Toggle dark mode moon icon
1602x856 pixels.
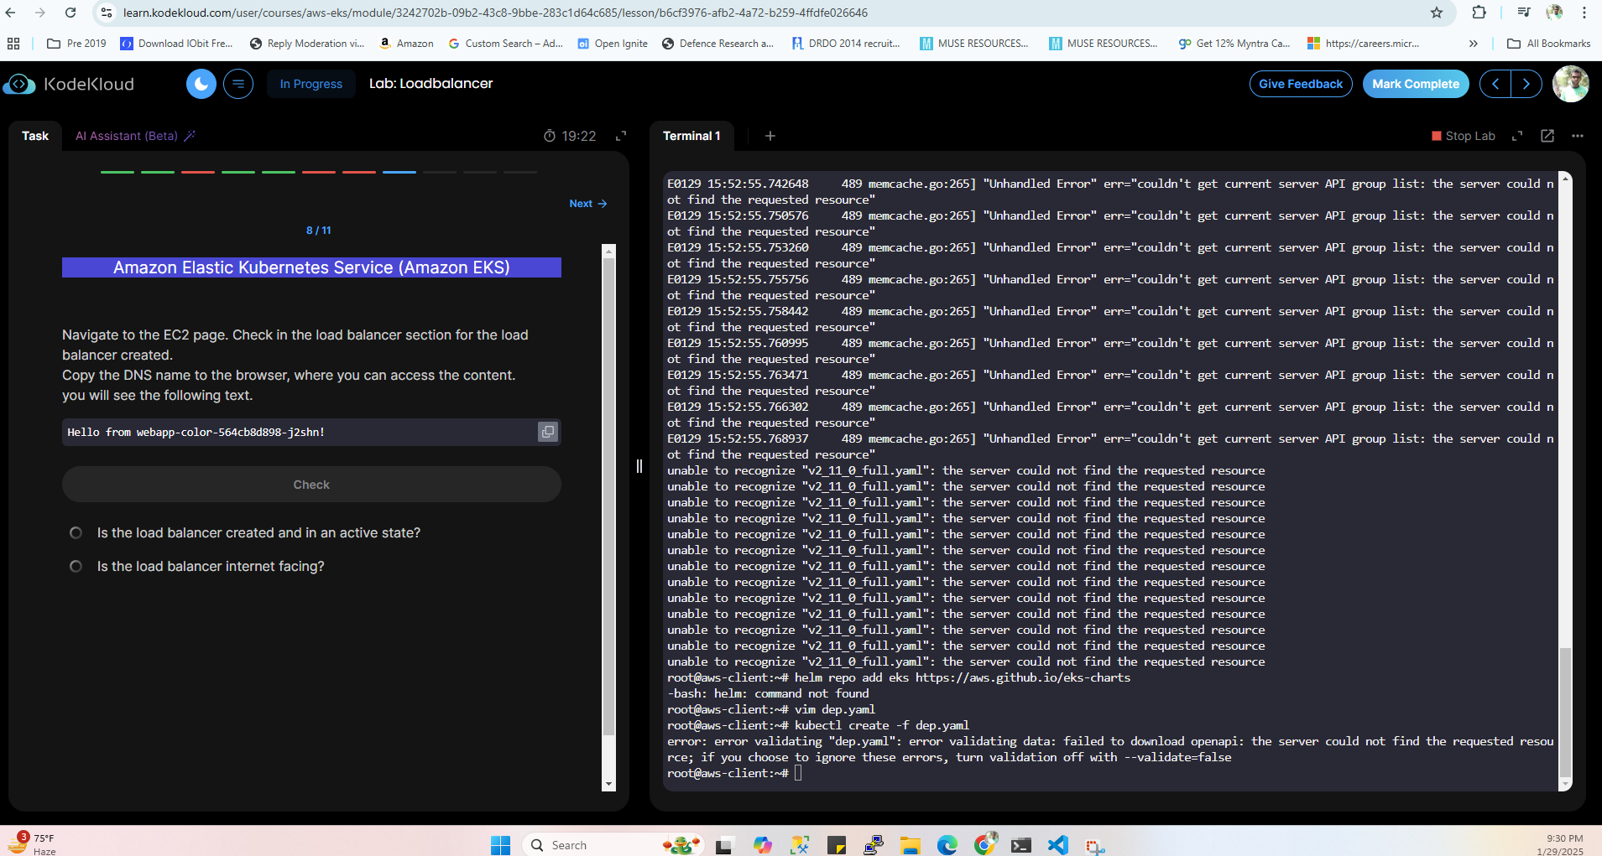tap(201, 84)
